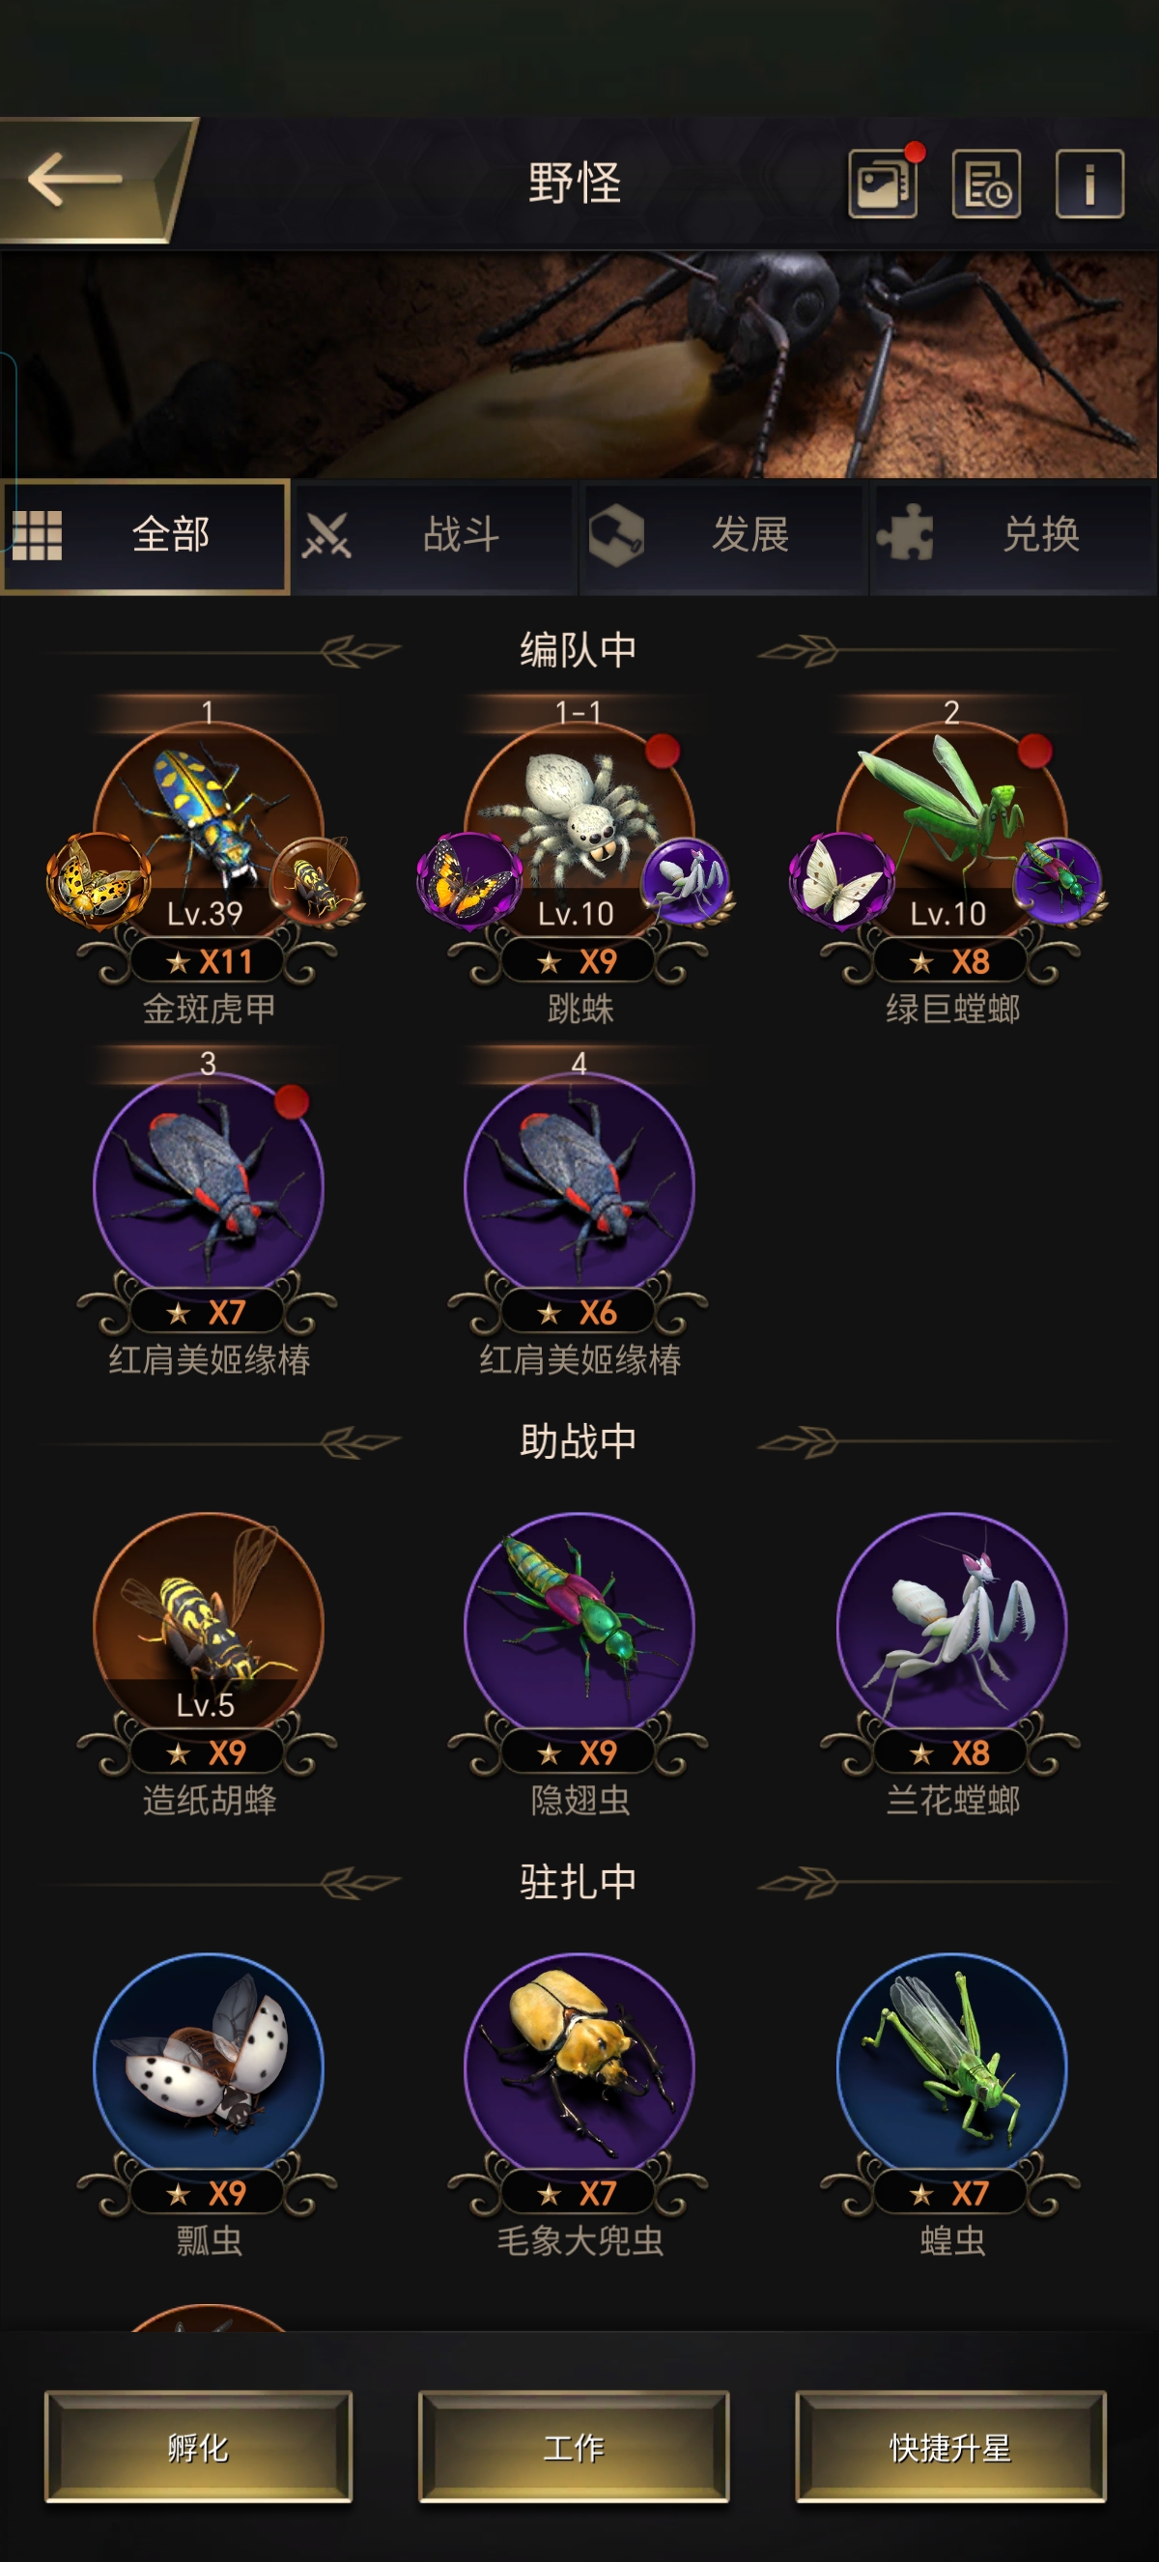Select the 瓢虫 stationed creature
Image resolution: width=1159 pixels, height=2562 pixels.
coord(208,2066)
